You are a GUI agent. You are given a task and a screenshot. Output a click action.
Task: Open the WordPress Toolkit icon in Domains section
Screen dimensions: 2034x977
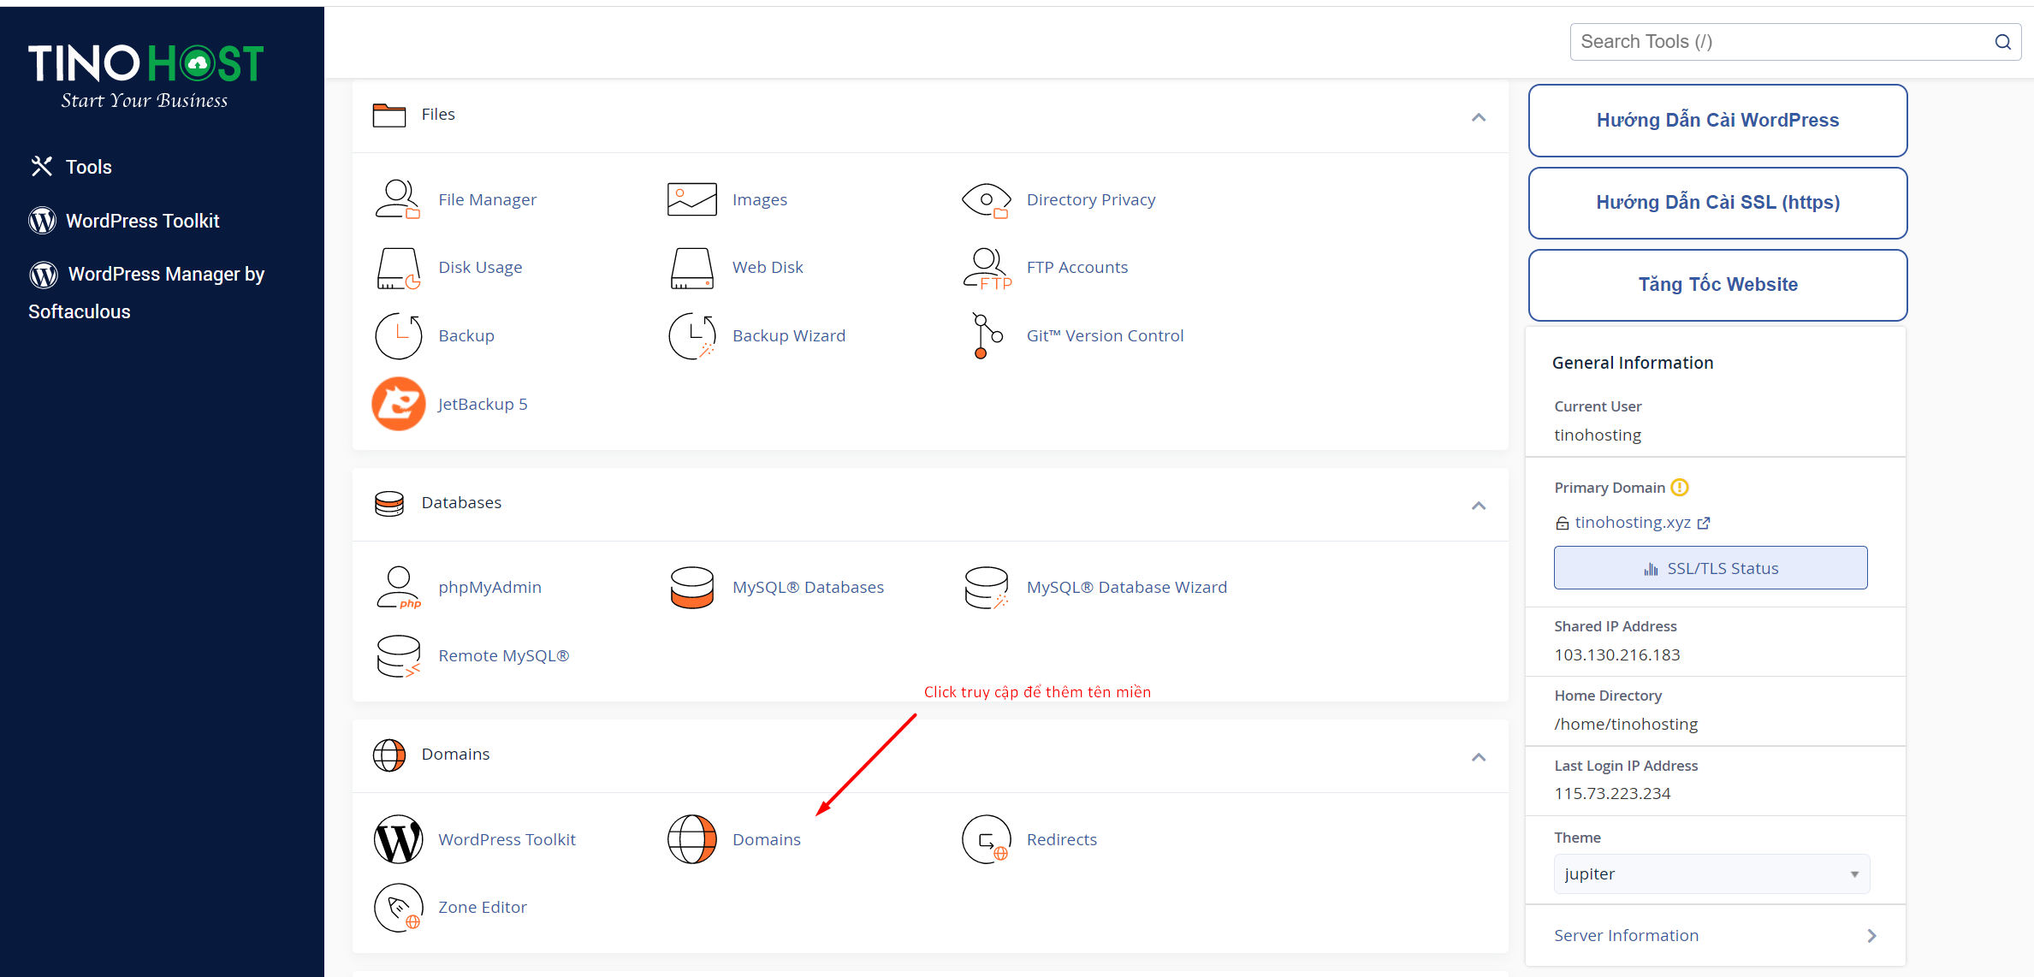[x=398, y=839]
